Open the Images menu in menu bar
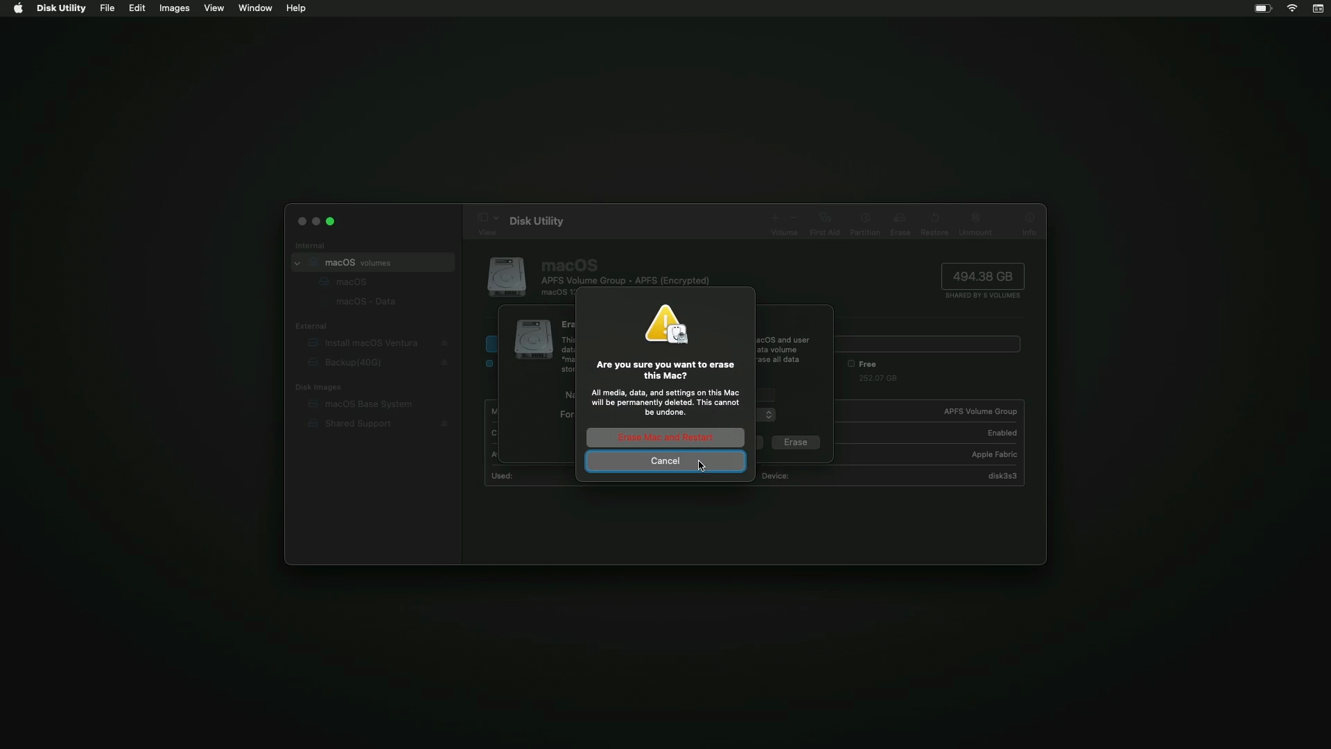The width and height of the screenshot is (1331, 749). click(x=174, y=8)
